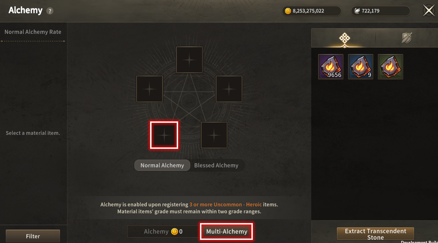Click the gold coin currency icon

(288, 11)
